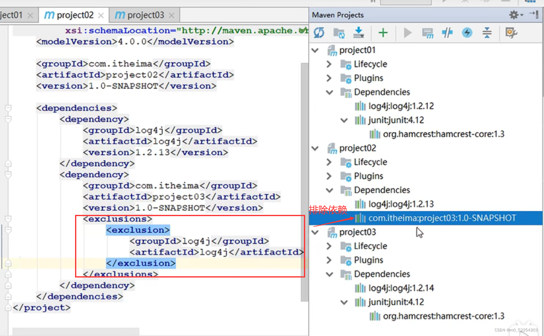Image resolution: width=544 pixels, height=336 pixels.
Task: Expand Lifecycle under project03
Action: coord(329,246)
